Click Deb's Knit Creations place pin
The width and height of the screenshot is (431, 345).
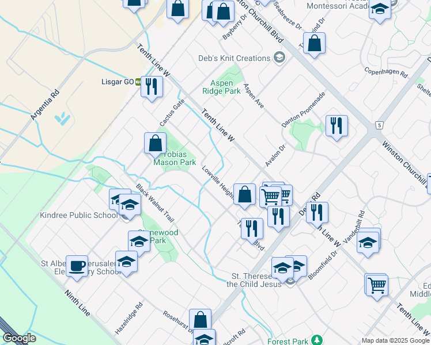pos(279,58)
